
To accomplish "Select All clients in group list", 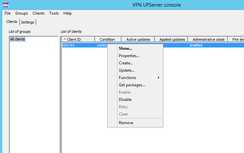I will pyautogui.click(x=17, y=39).
